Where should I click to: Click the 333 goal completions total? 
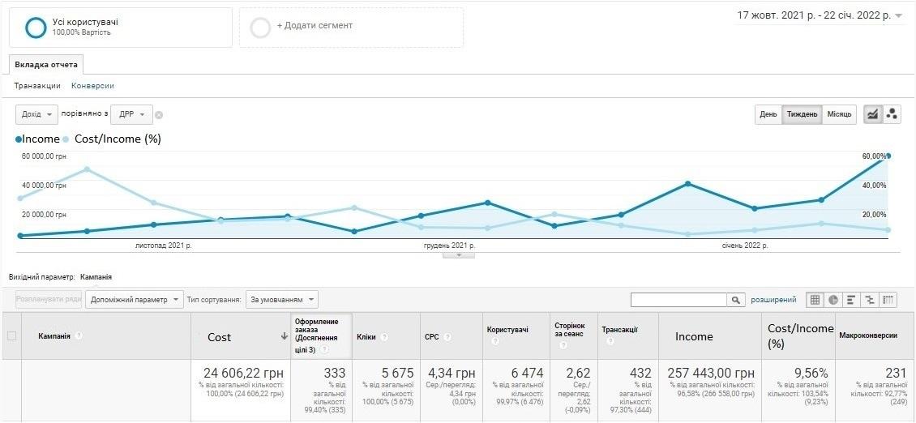[x=333, y=373]
